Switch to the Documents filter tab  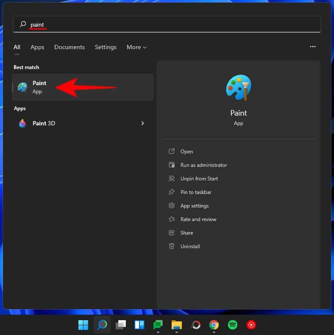[70, 47]
